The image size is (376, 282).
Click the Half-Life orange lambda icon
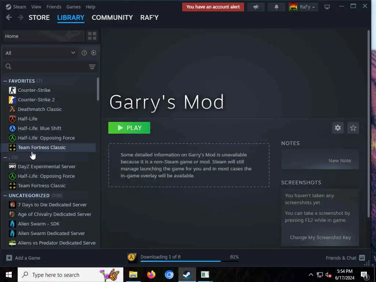coord(12,119)
